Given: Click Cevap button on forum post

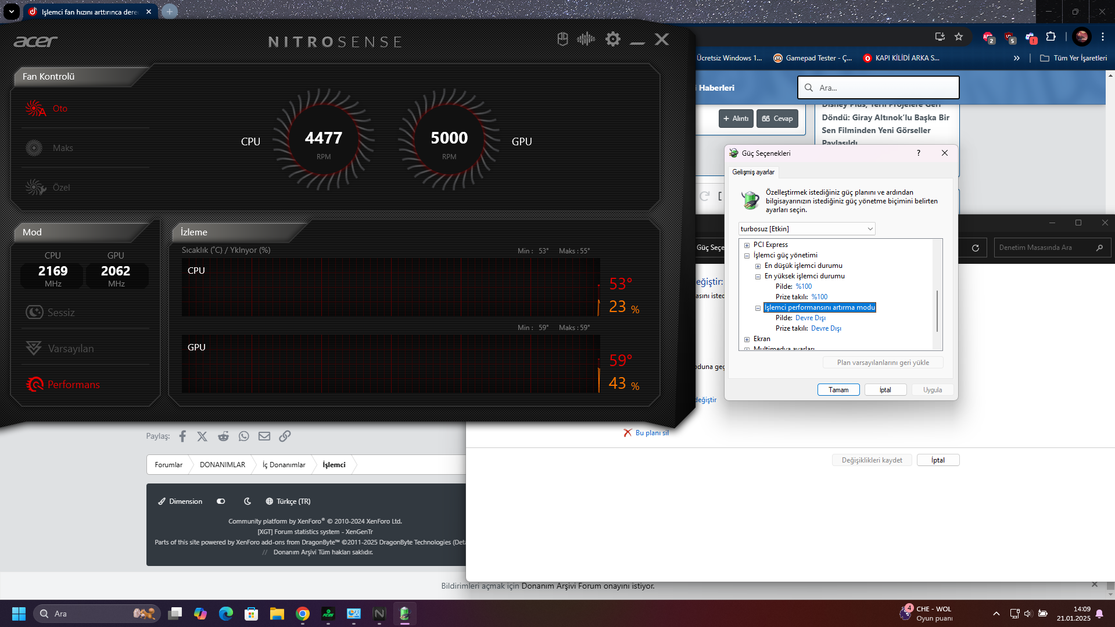Looking at the screenshot, I should coord(777,119).
